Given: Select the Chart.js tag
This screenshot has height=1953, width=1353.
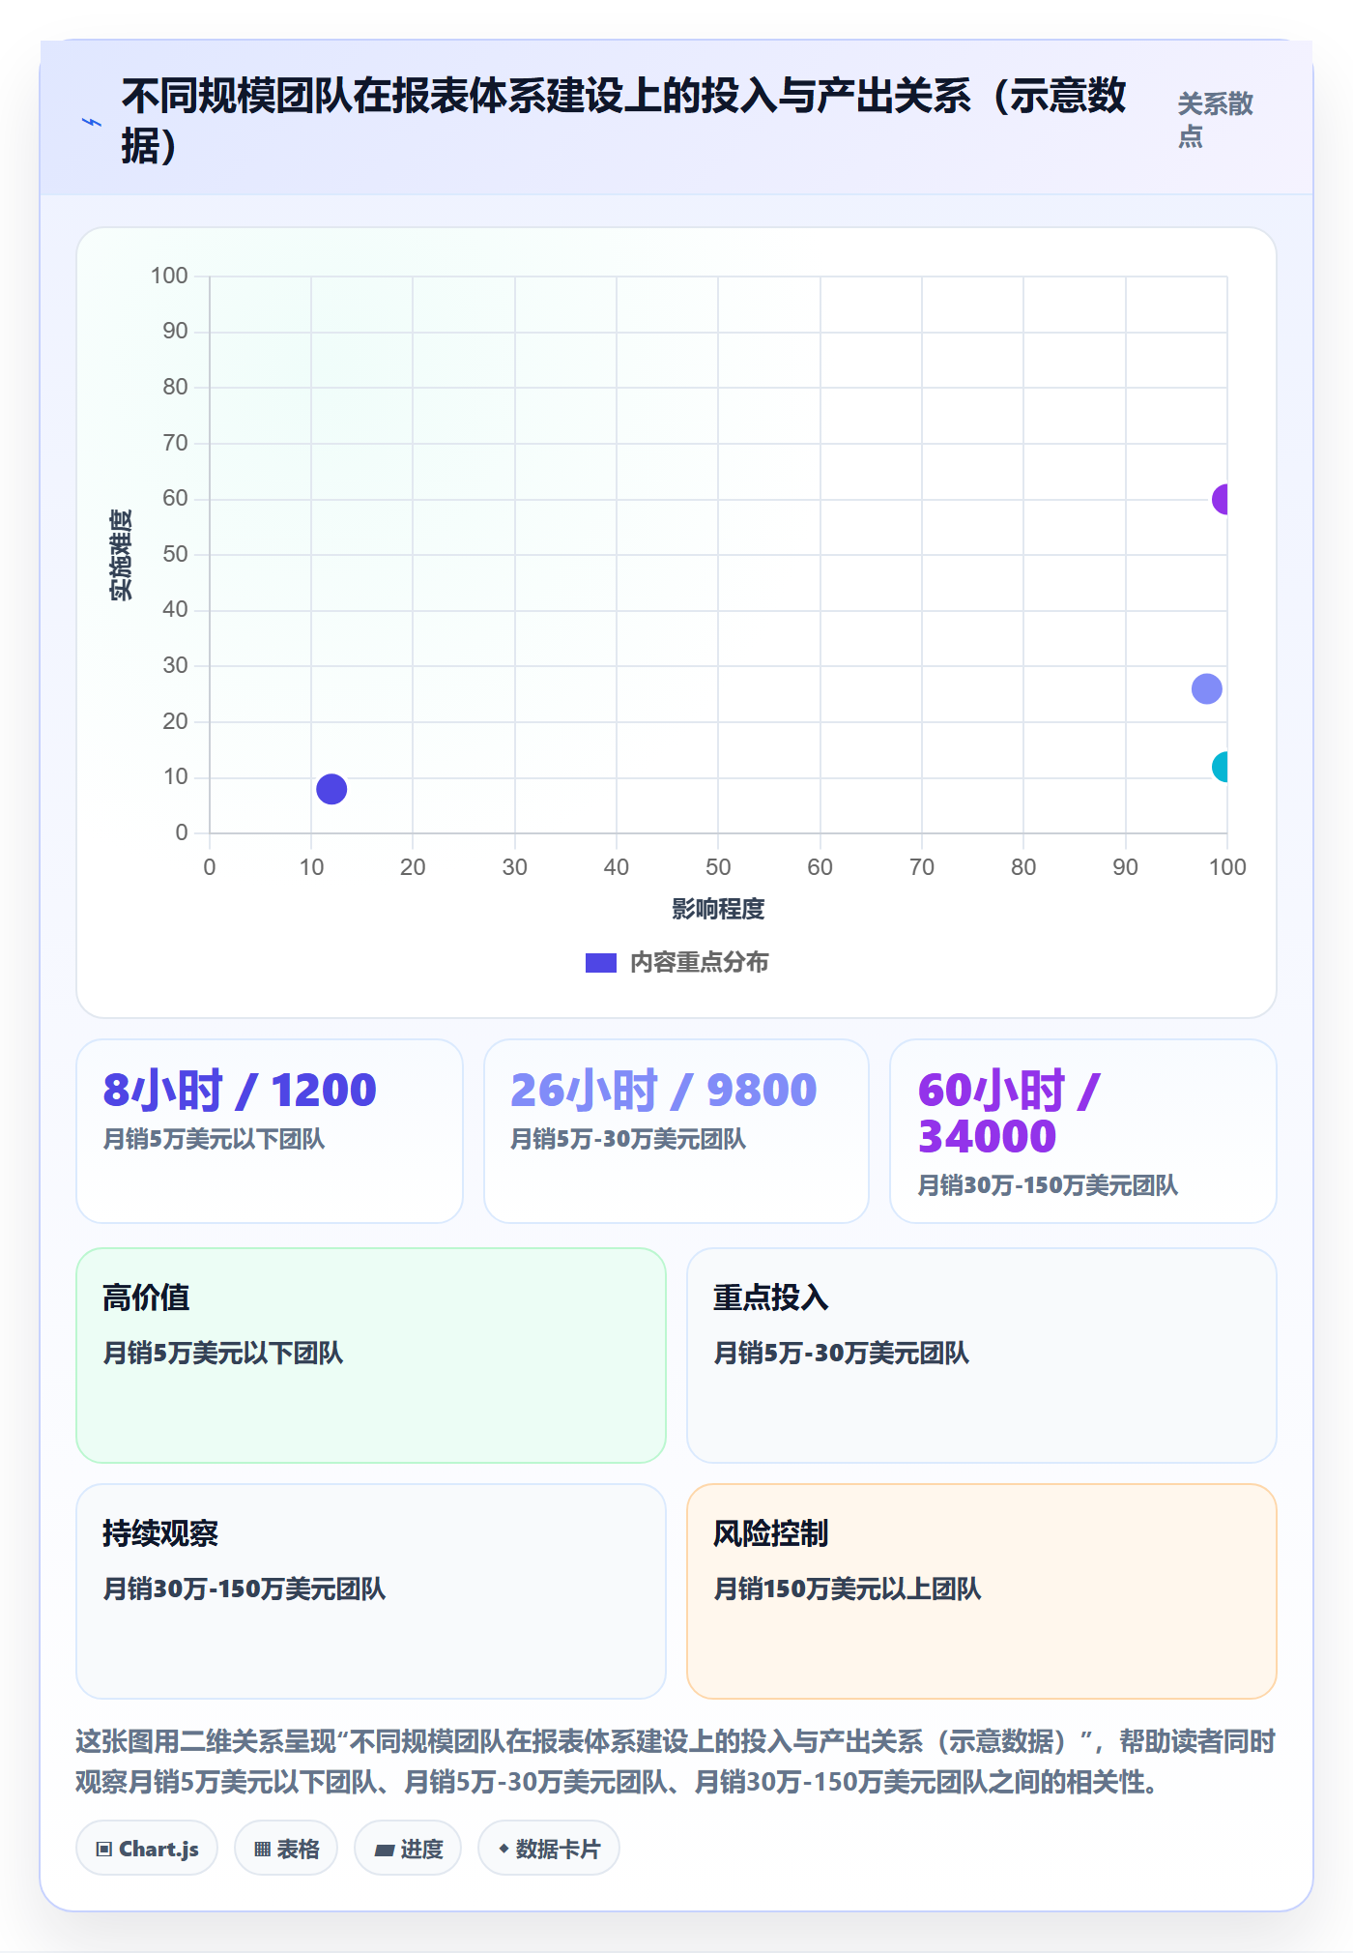Looking at the screenshot, I should (147, 1849).
